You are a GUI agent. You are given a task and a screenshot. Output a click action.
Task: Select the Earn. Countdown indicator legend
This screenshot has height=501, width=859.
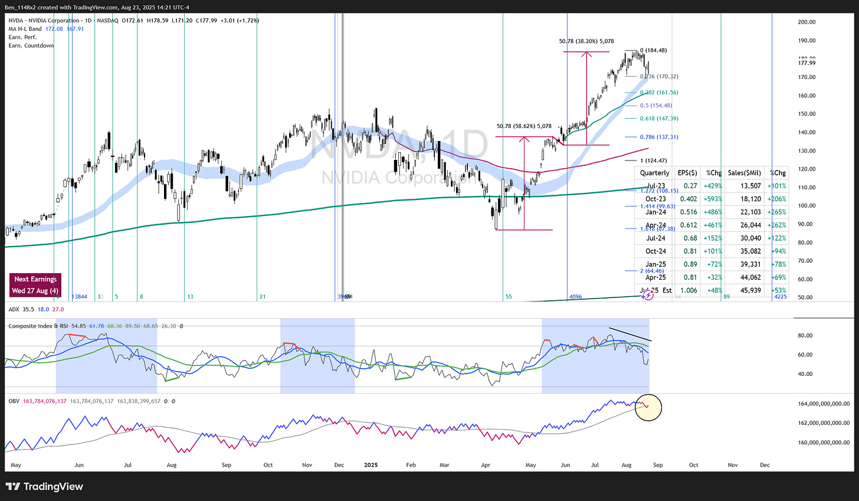click(31, 45)
